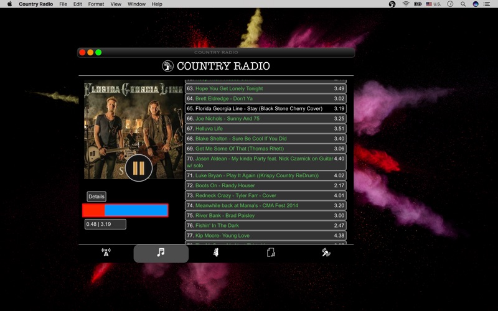The width and height of the screenshot is (498, 311).
Task: Open the round black-and-white menu bar icon
Action: [392, 4]
